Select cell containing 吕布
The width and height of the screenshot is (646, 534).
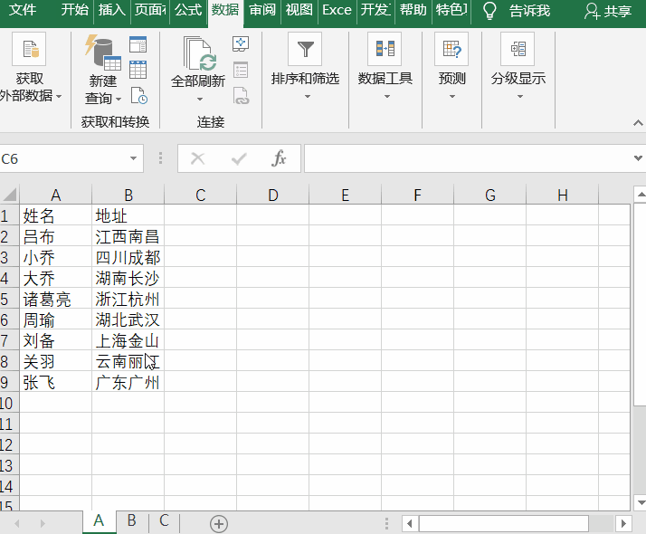tap(55, 236)
